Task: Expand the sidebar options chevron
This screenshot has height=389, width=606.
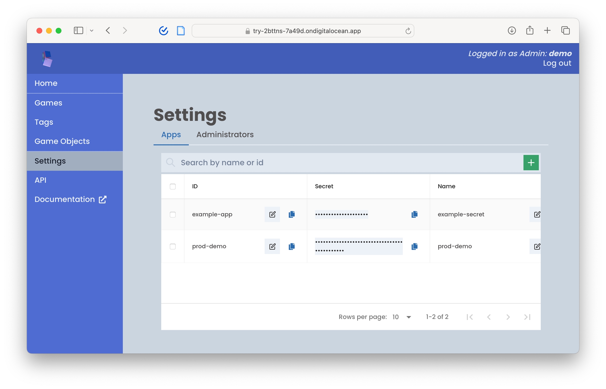Action: (92, 31)
